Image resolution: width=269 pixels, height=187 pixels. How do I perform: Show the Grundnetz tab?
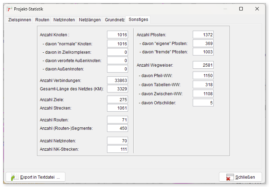[x=115, y=20]
